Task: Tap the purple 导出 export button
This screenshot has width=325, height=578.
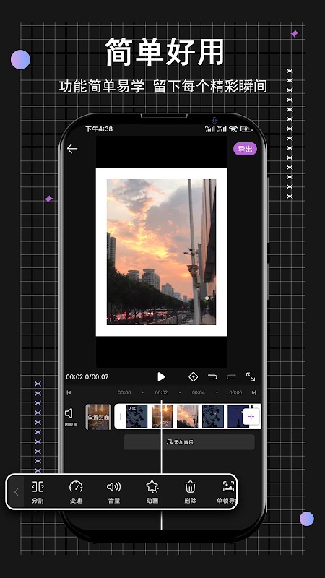Action: click(245, 149)
